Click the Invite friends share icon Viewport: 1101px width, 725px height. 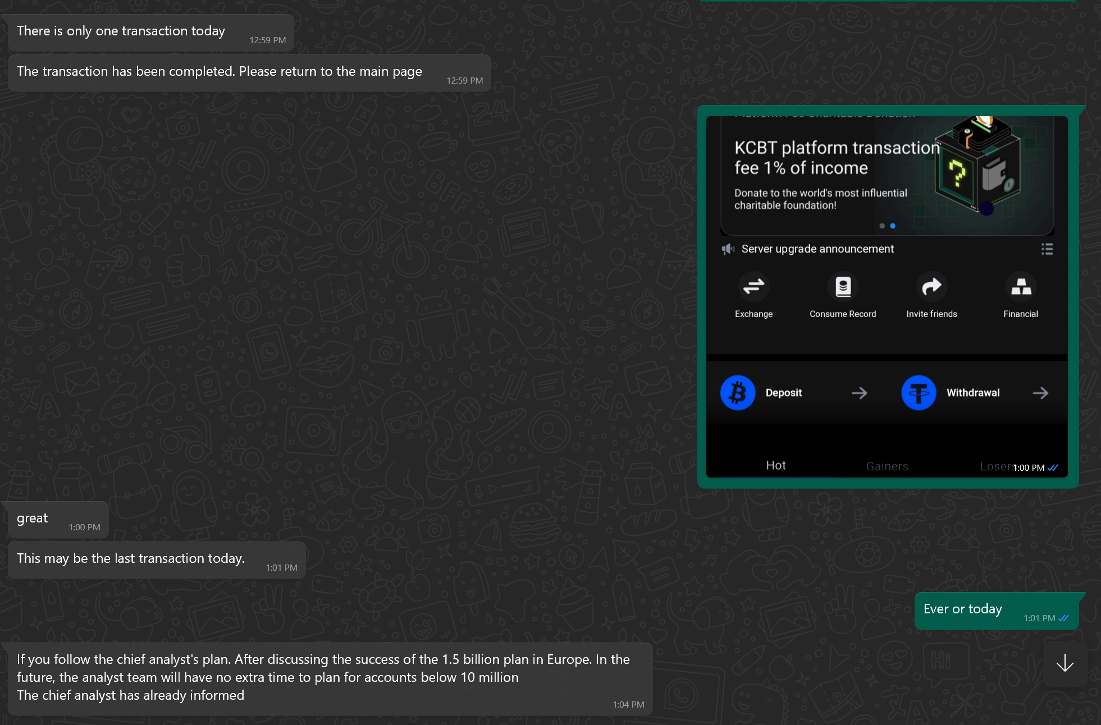pyautogui.click(x=931, y=287)
